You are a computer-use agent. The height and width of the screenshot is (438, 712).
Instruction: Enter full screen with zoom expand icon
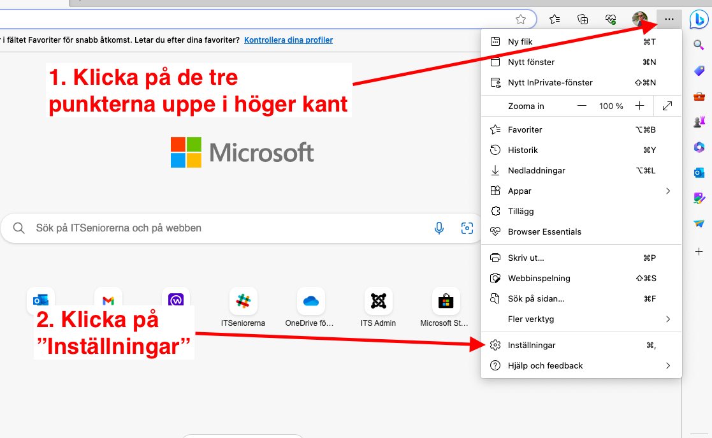tap(667, 106)
